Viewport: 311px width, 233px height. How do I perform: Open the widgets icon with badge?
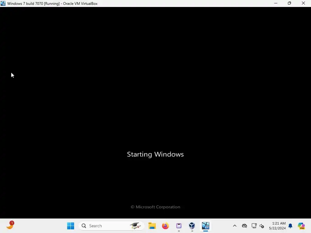(x=10, y=226)
